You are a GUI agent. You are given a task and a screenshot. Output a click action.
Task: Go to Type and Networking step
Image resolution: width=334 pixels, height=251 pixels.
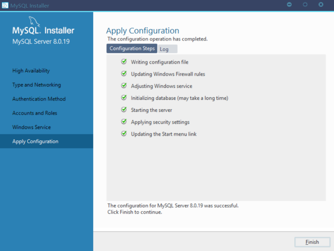pos(36,85)
